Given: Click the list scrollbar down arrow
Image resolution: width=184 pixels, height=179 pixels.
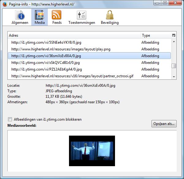Looking at the screenshot, I should pos(174,77).
